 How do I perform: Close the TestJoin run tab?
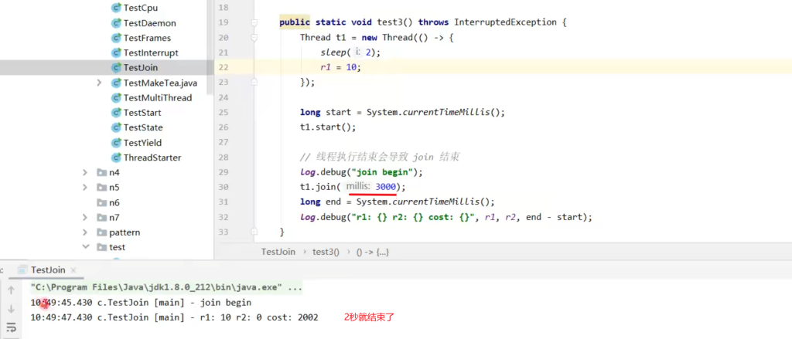tap(75, 270)
